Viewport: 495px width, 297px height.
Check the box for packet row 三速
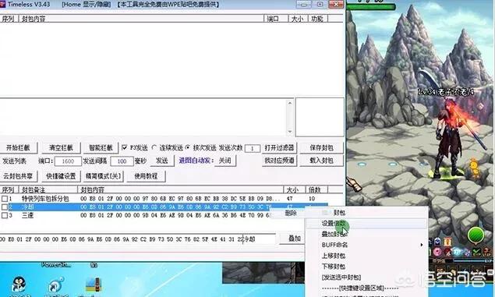pos(5,215)
